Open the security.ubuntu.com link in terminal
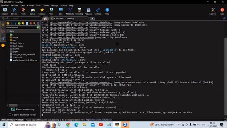 click(x=72, y=37)
